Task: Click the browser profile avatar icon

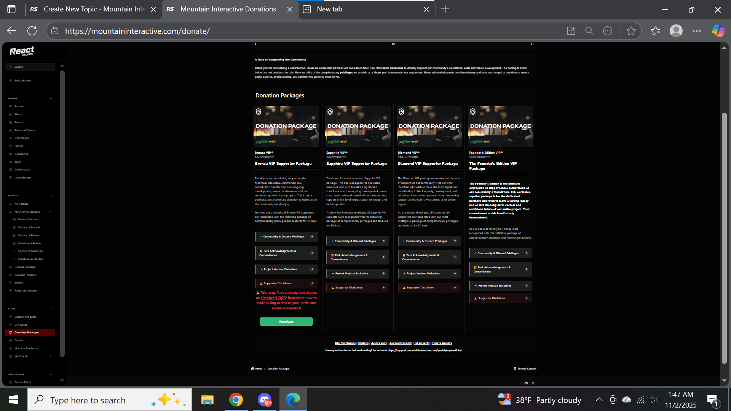Action: click(x=676, y=31)
